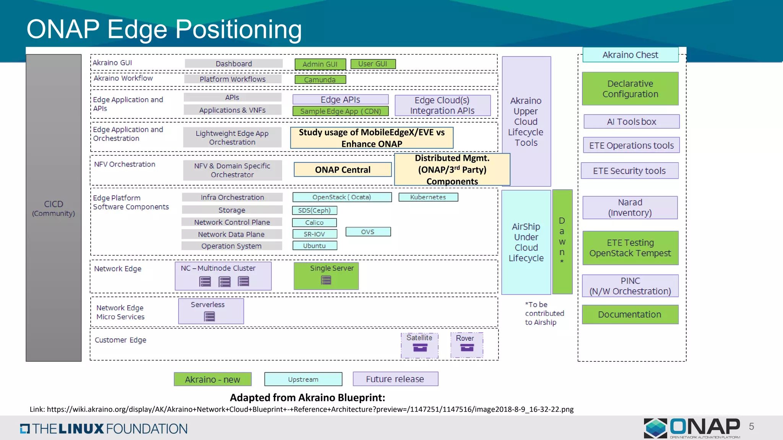Click the Akraino - new green legend swatch
Viewport: 783px width, 440px height.
coord(213,379)
